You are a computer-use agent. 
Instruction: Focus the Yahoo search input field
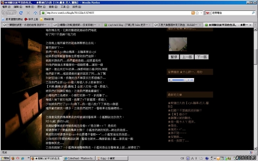(231, 13)
